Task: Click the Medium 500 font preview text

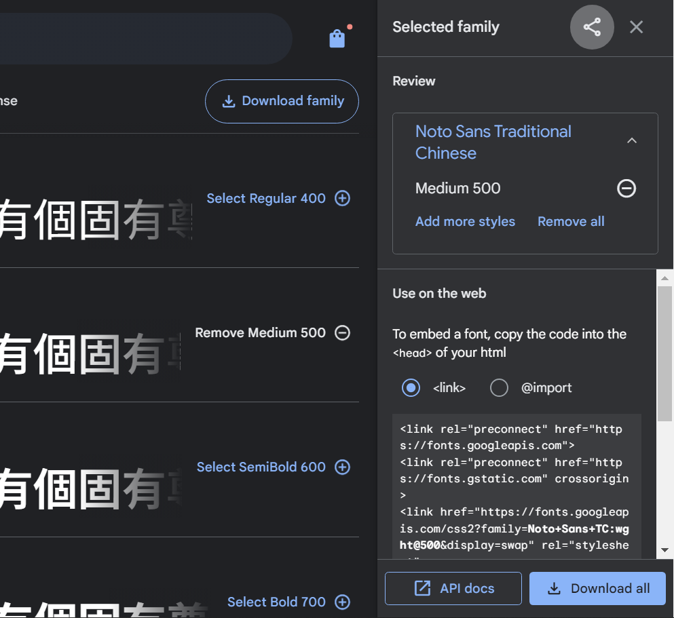Action: pyautogui.click(x=90, y=354)
